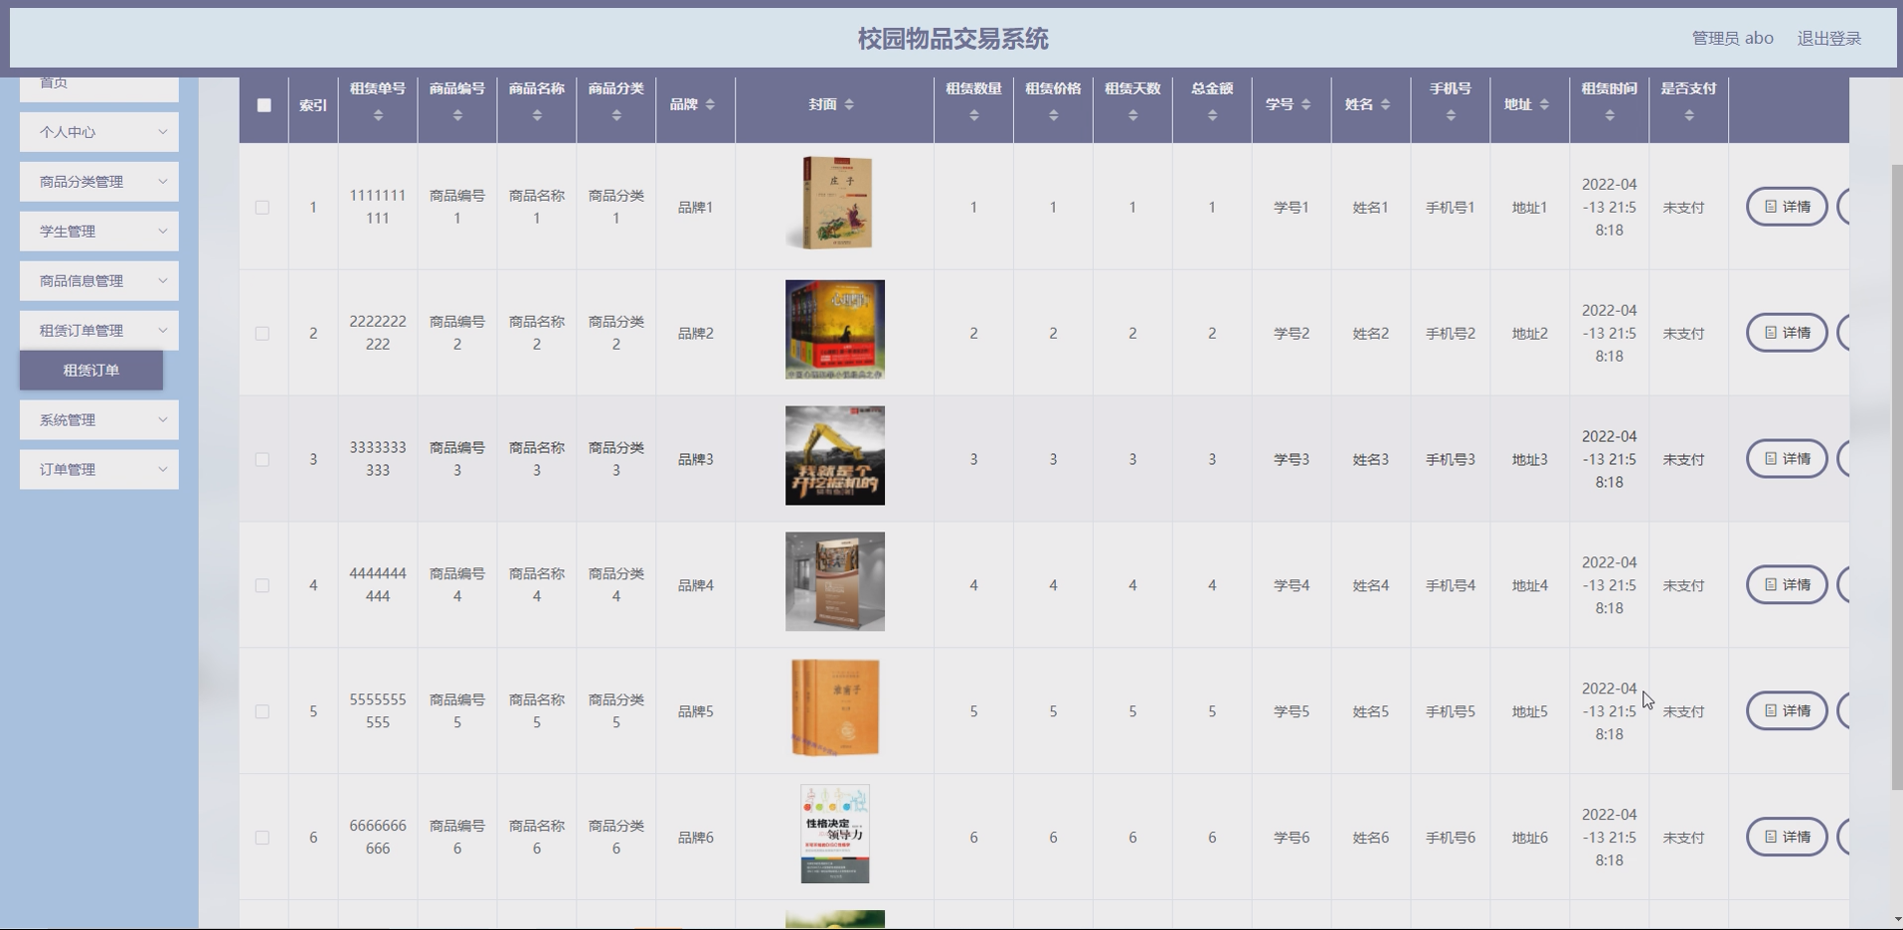This screenshot has width=1903, height=930.
Task: Open 详情 for order 5555555555
Action: (1787, 711)
